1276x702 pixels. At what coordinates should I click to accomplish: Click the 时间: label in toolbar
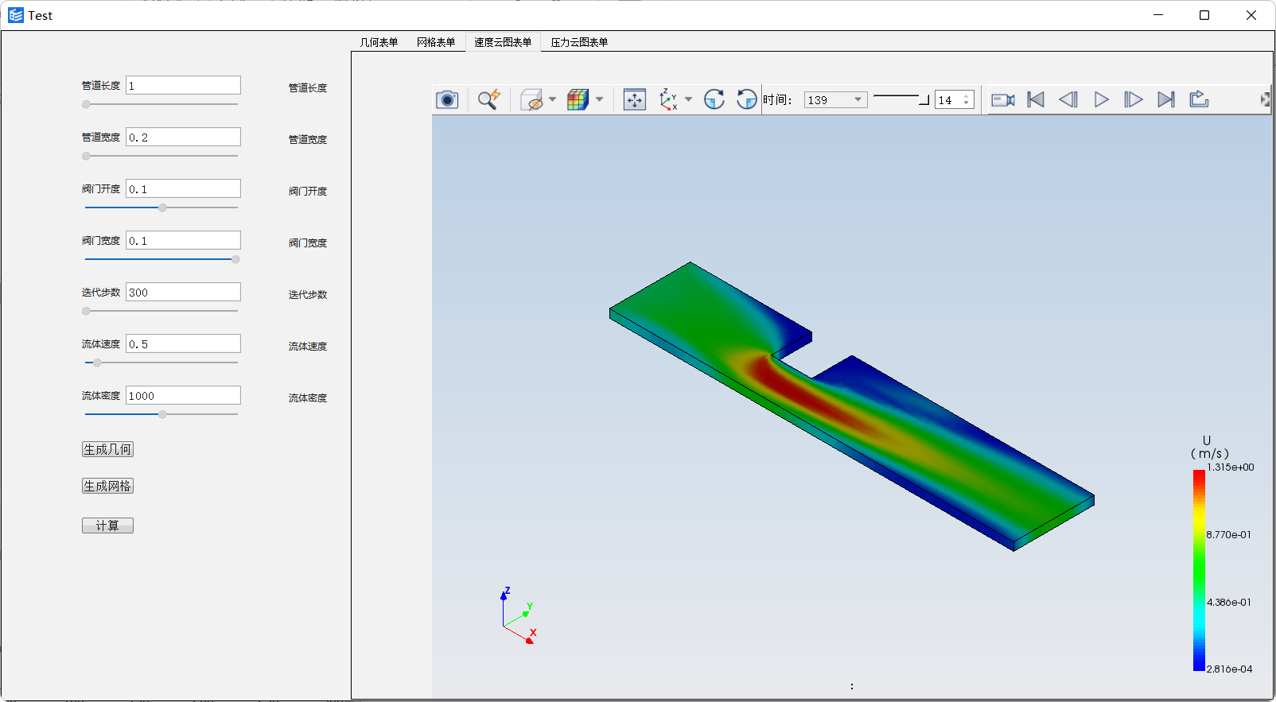(x=777, y=99)
